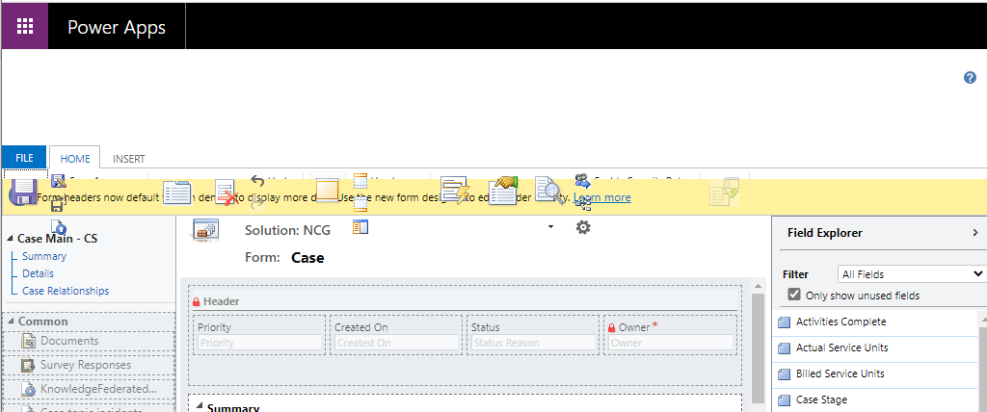Click the Remove red X icon
The width and height of the screenshot is (987, 412).
click(x=226, y=193)
